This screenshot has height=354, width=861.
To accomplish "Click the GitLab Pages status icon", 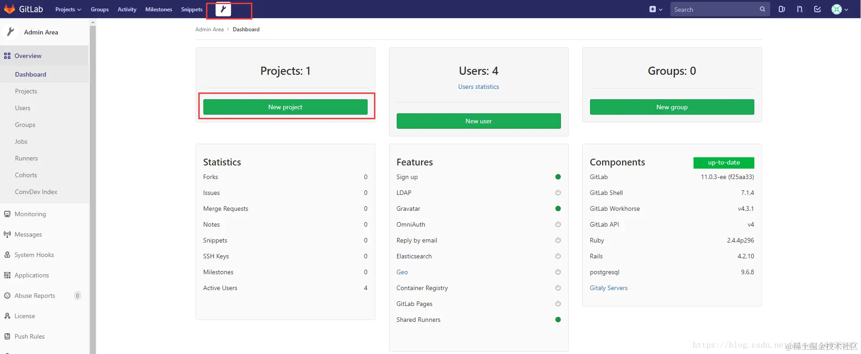I will (558, 304).
